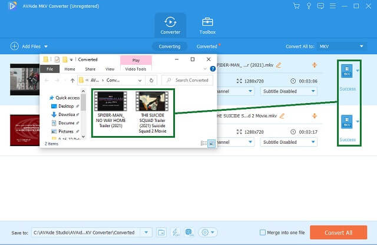This screenshot has width=377, height=245.
Task: Edit THE SUICIDE SQUAD file name pencil icon
Action: click(282, 116)
